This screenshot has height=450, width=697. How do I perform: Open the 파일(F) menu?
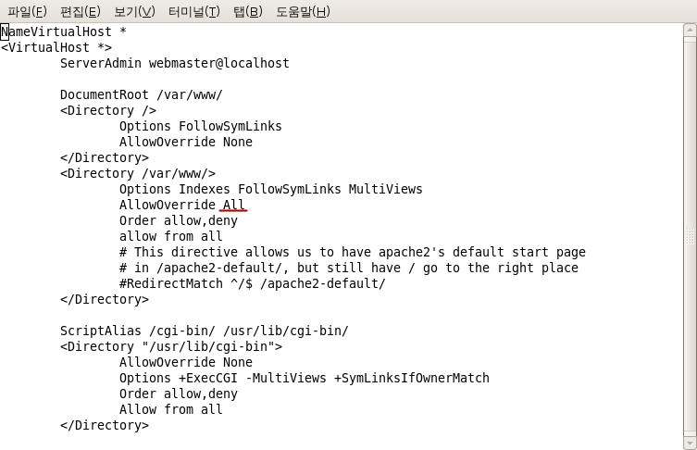[x=27, y=11]
